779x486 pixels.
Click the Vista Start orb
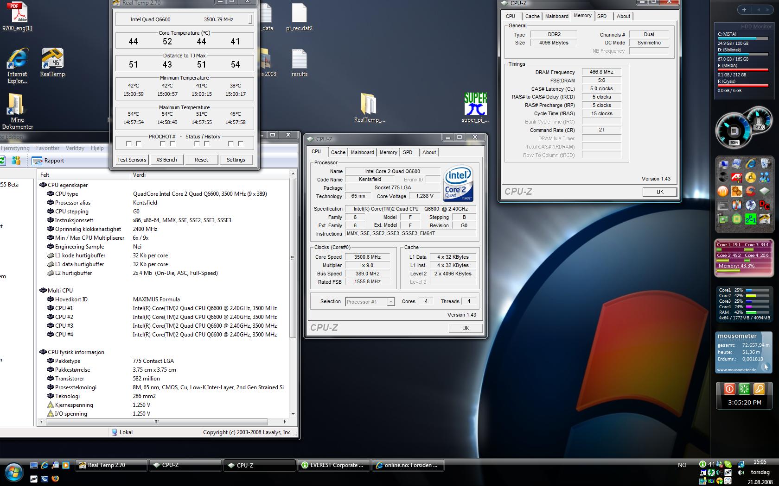click(13, 473)
